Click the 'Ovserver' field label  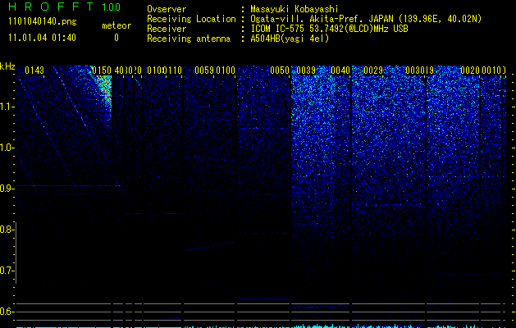coord(167,9)
